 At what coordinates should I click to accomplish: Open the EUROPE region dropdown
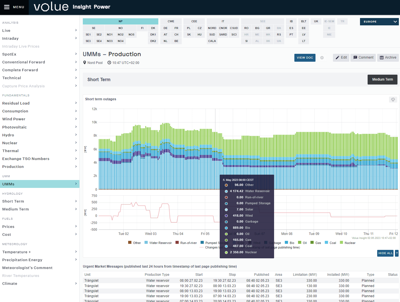click(379, 22)
